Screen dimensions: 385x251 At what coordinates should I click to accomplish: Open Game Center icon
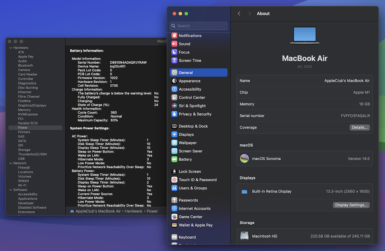click(x=174, y=217)
